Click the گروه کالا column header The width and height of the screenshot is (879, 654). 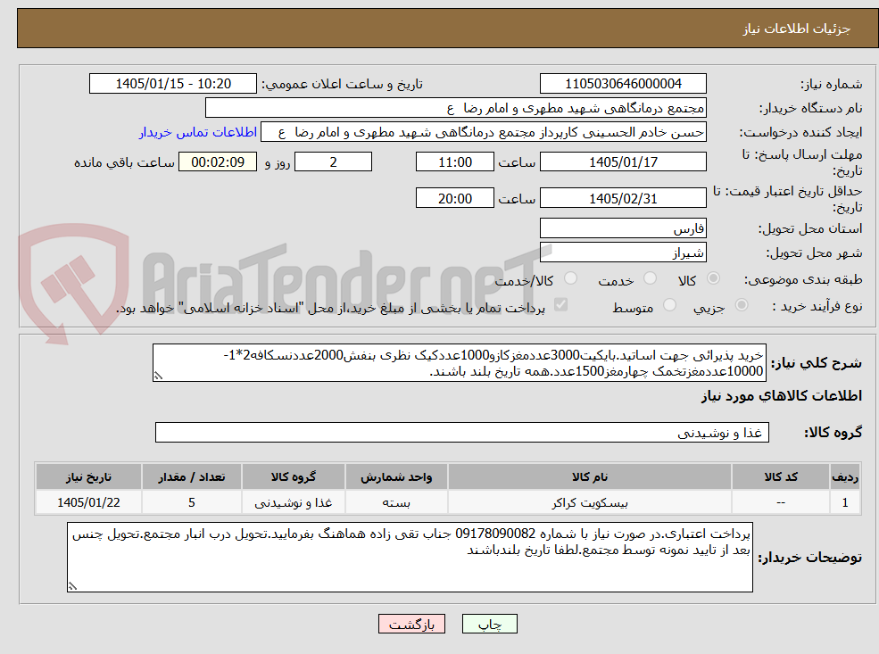coord(294,477)
